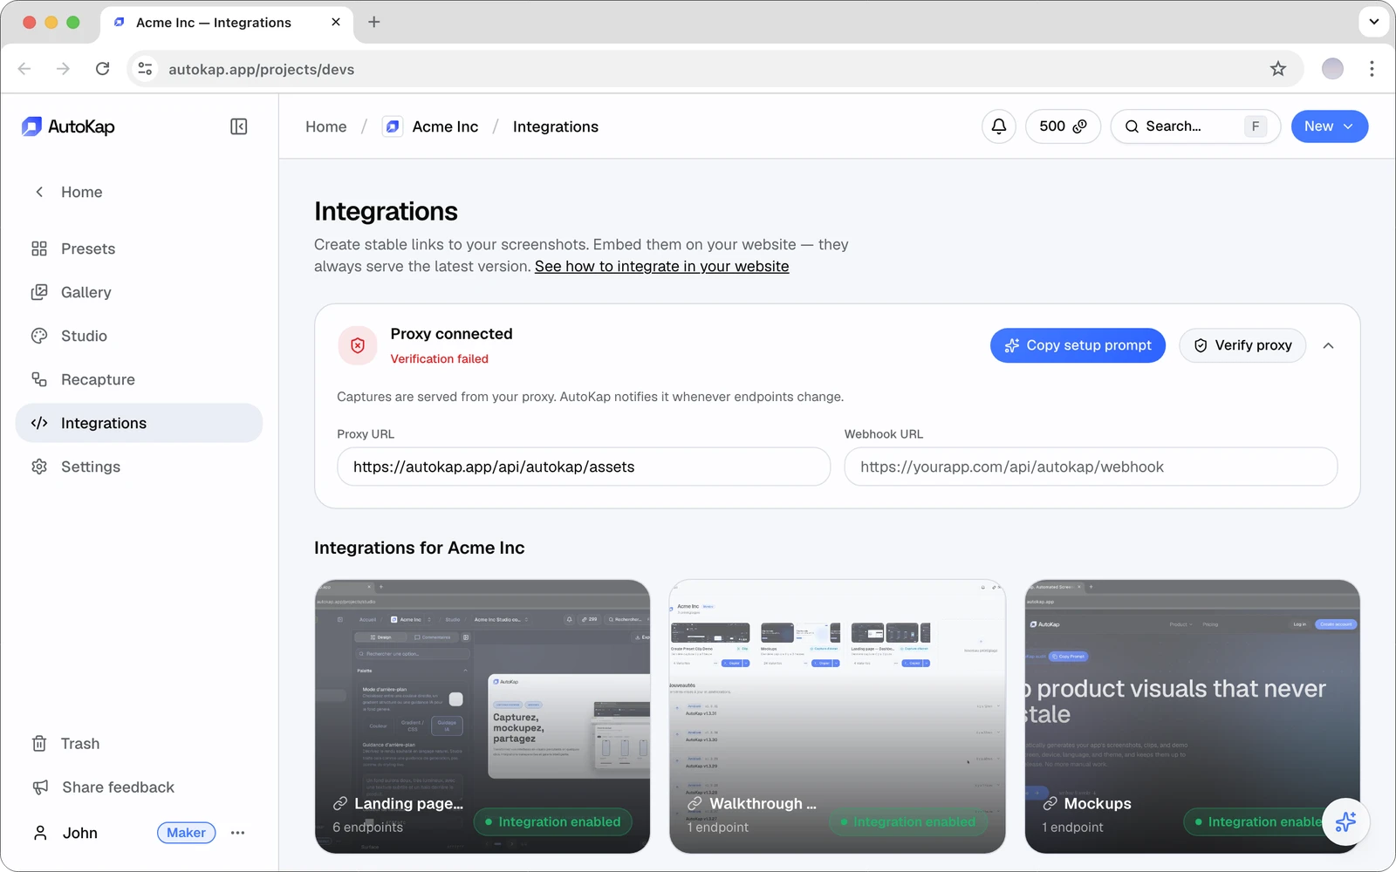Click browser forward arrow
Viewport: 1396px width, 872px height.
click(63, 69)
